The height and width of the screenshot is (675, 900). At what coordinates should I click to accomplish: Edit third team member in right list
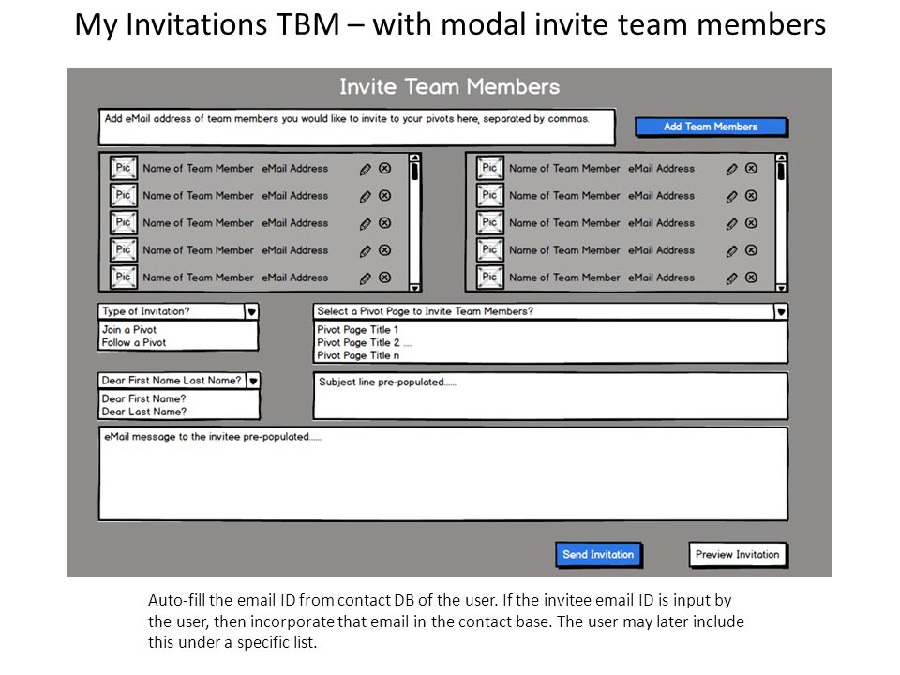[731, 224]
